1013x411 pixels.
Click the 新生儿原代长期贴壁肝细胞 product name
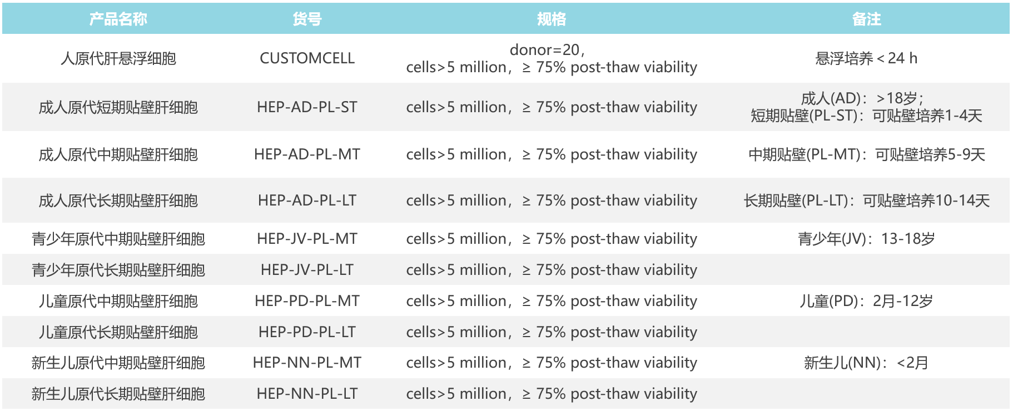(x=118, y=394)
